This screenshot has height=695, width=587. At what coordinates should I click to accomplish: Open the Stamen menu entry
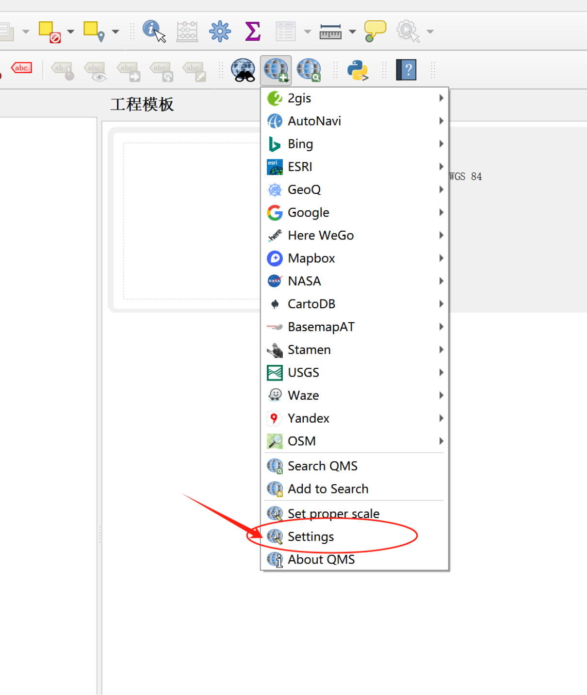[x=355, y=349]
